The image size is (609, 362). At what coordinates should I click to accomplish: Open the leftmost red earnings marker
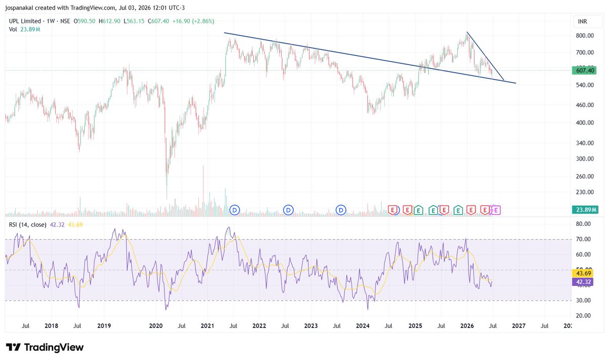393,209
